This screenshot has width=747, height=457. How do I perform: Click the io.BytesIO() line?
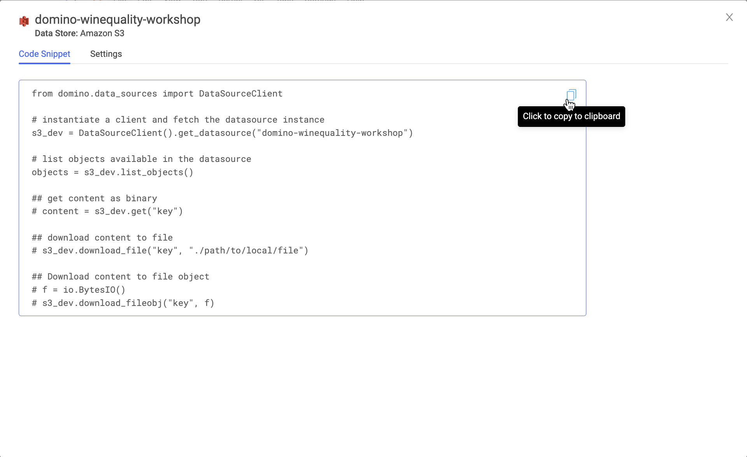click(78, 290)
